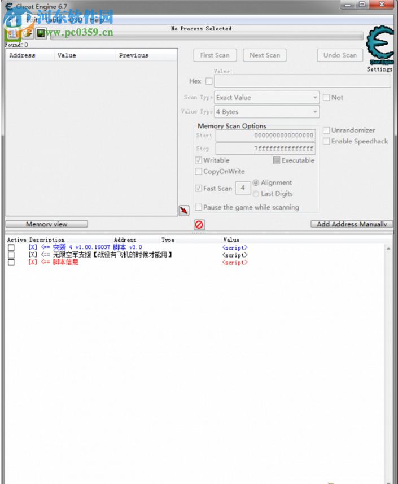Click the 'No Process Selected' label
Screen dimensions: 398x484
point(201,28)
